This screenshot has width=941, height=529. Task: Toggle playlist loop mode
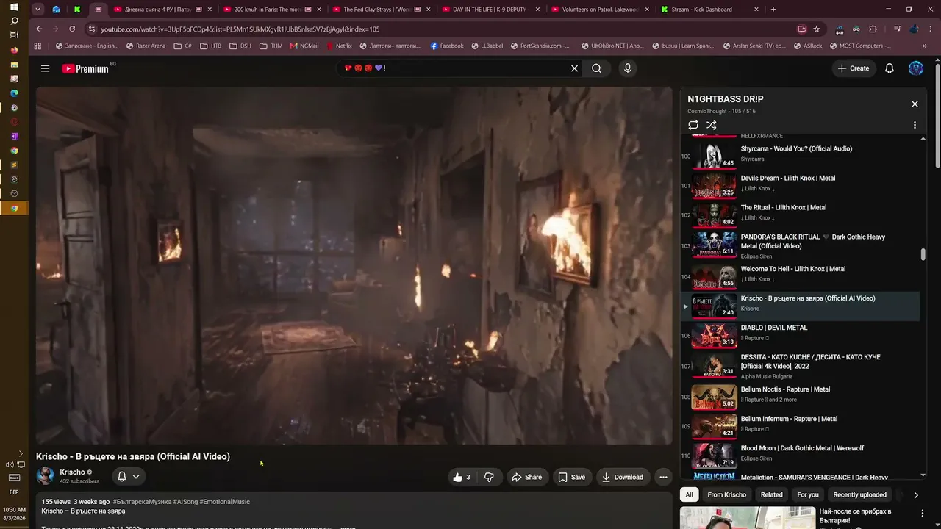coord(693,125)
